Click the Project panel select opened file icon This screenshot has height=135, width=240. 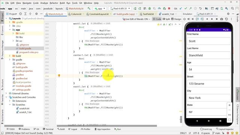pos(20,14)
